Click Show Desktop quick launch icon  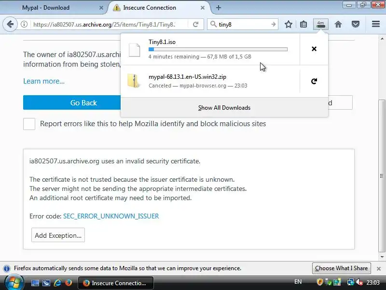[x=35, y=283]
